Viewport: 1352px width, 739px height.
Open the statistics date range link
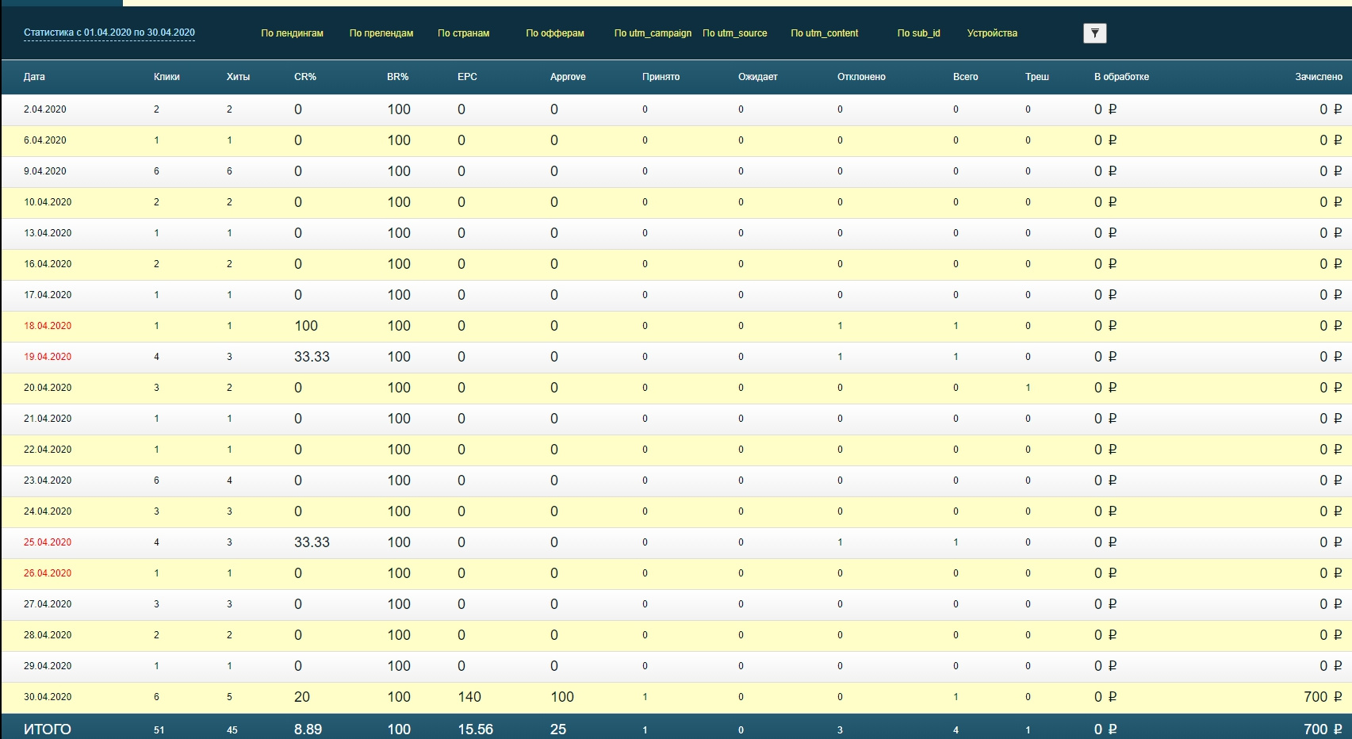[x=109, y=33]
